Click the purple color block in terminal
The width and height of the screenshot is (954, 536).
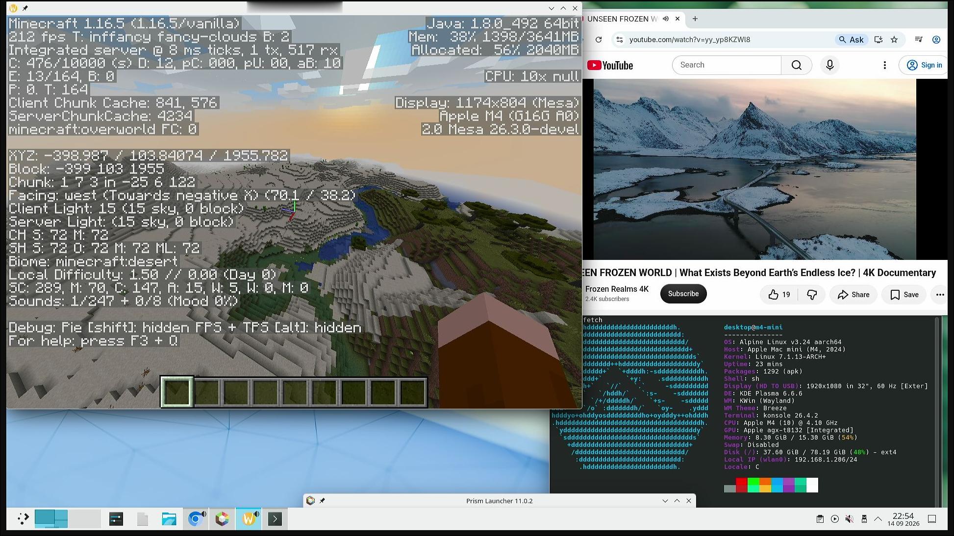coord(789,485)
